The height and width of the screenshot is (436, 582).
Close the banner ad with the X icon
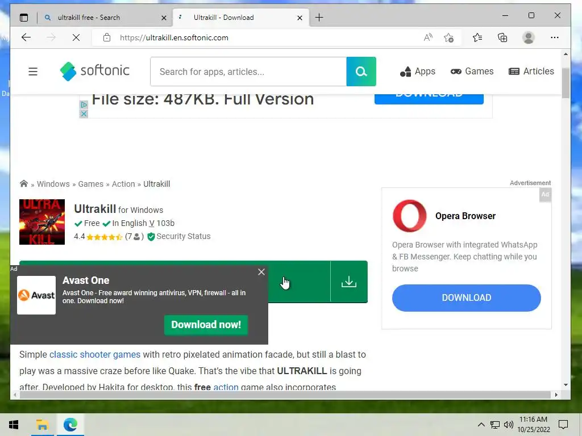click(84, 114)
